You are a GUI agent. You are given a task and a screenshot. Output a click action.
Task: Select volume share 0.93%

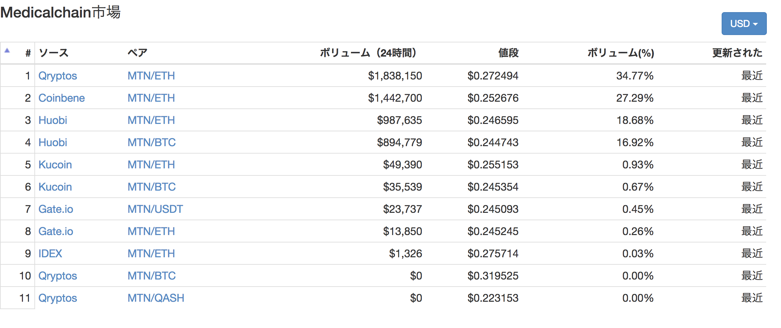[638, 165]
